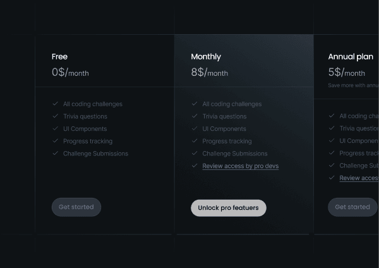Click the Get started button in Free plan
Screen dimensions: 379x268
(76, 207)
